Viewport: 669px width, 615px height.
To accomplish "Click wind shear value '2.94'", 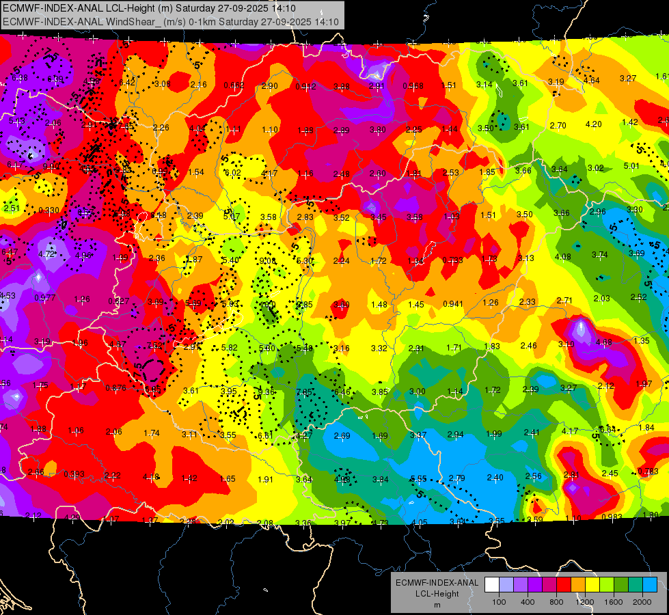I will tap(455, 435).
